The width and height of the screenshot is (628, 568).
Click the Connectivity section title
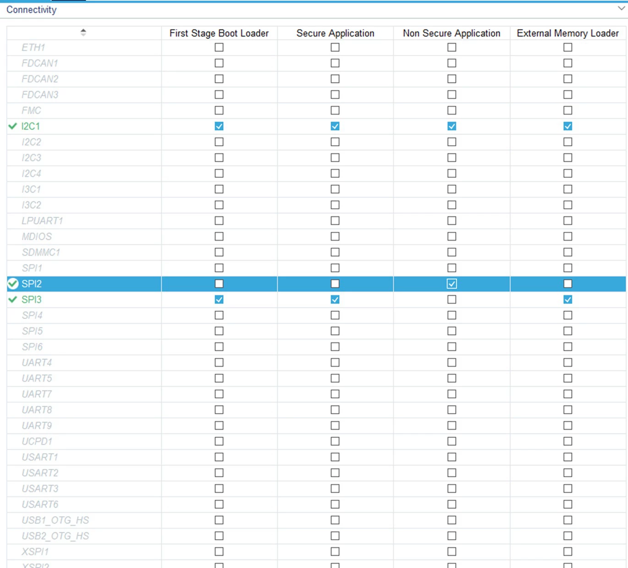pos(31,10)
